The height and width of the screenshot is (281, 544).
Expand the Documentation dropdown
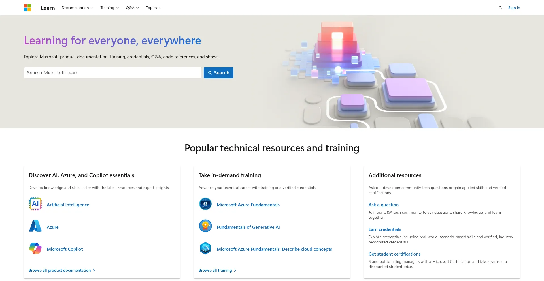[77, 8]
